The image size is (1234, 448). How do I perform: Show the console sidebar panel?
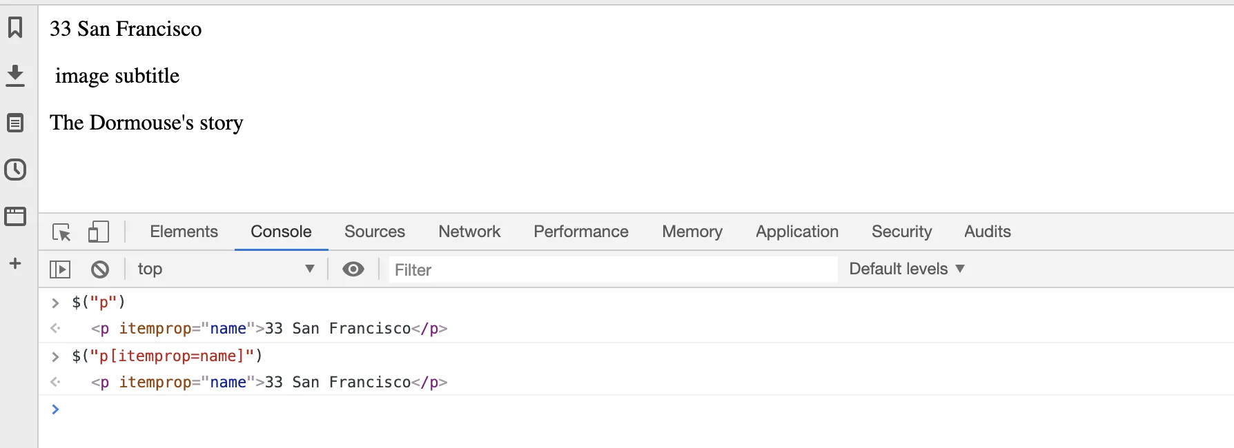pos(60,269)
